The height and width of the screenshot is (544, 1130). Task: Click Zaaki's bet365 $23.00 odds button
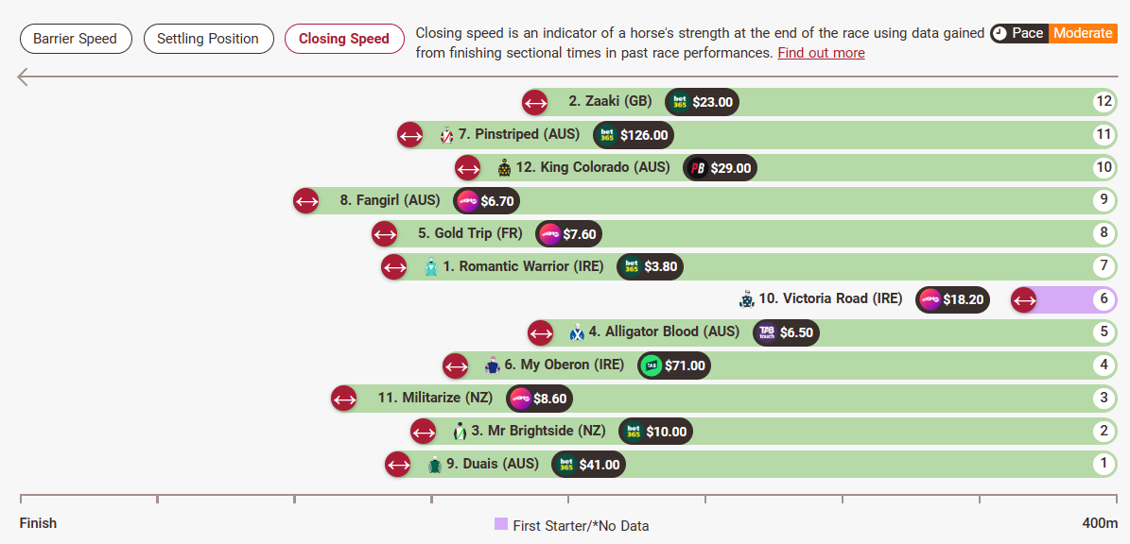(x=703, y=102)
